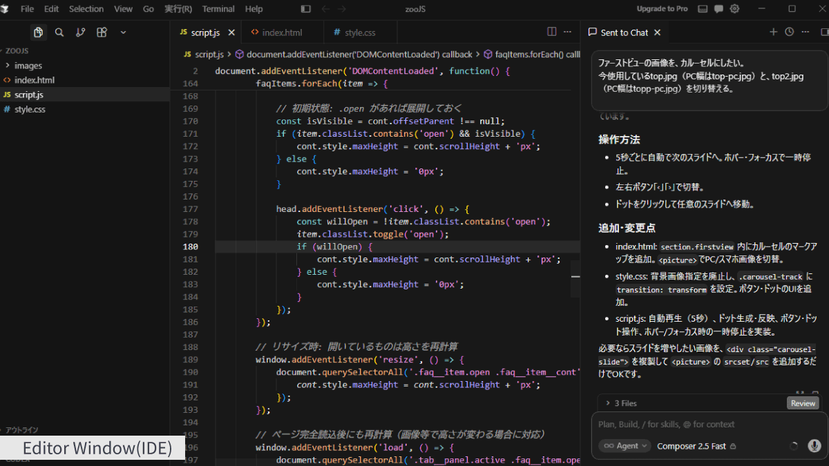Open the Source Control icon
This screenshot has height=466, width=829.
[x=81, y=32]
